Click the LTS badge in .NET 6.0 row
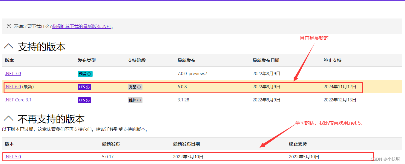This screenshot has height=164, width=405. 85,87
